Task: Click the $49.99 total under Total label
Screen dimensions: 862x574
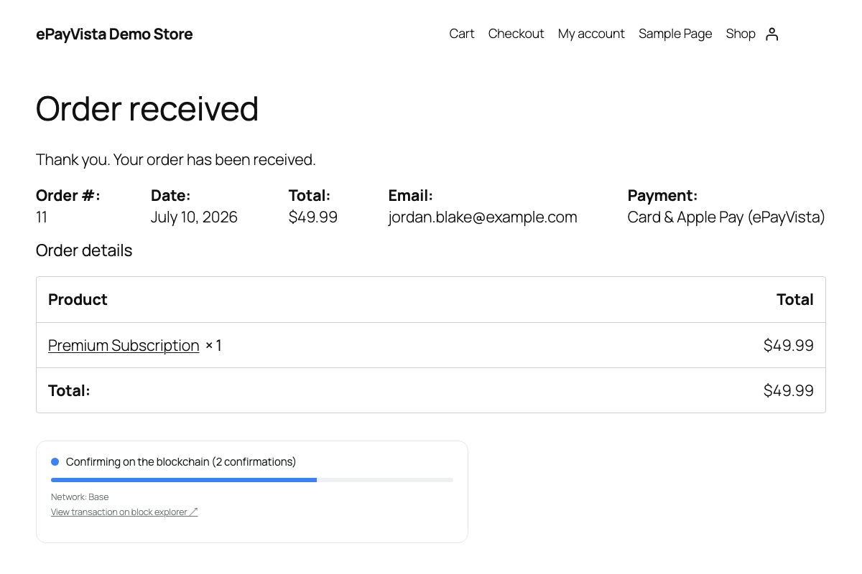Action: 313,217
